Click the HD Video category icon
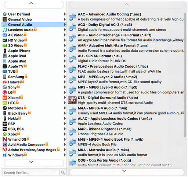188x177 pixels. click(5, 40)
